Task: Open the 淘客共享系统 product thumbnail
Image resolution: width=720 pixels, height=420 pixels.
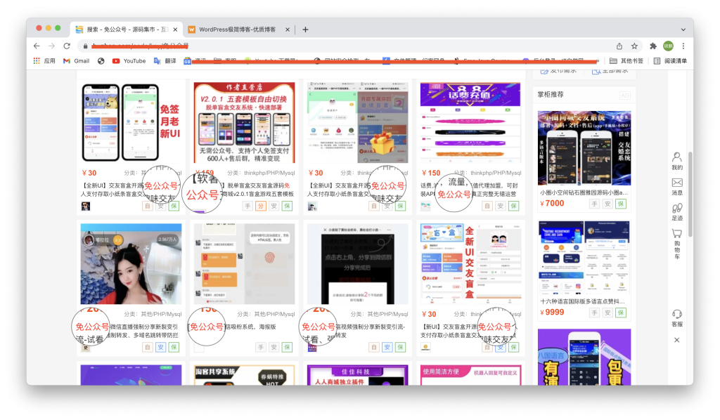Action: 244,375
